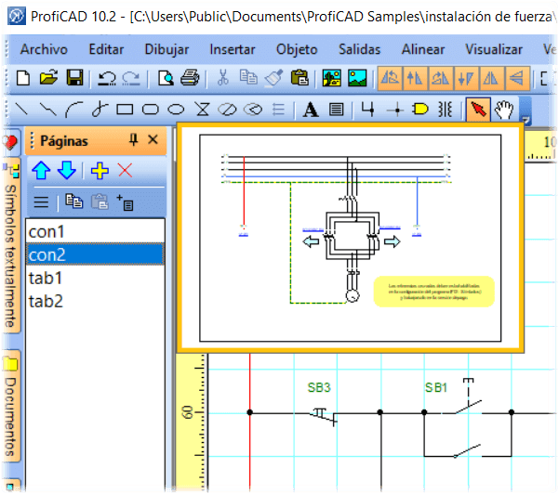Open the Alinear menu
The image size is (559, 494).
(x=423, y=49)
